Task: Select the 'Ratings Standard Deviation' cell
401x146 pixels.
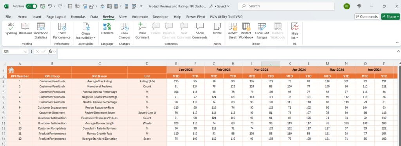Action: (99, 139)
